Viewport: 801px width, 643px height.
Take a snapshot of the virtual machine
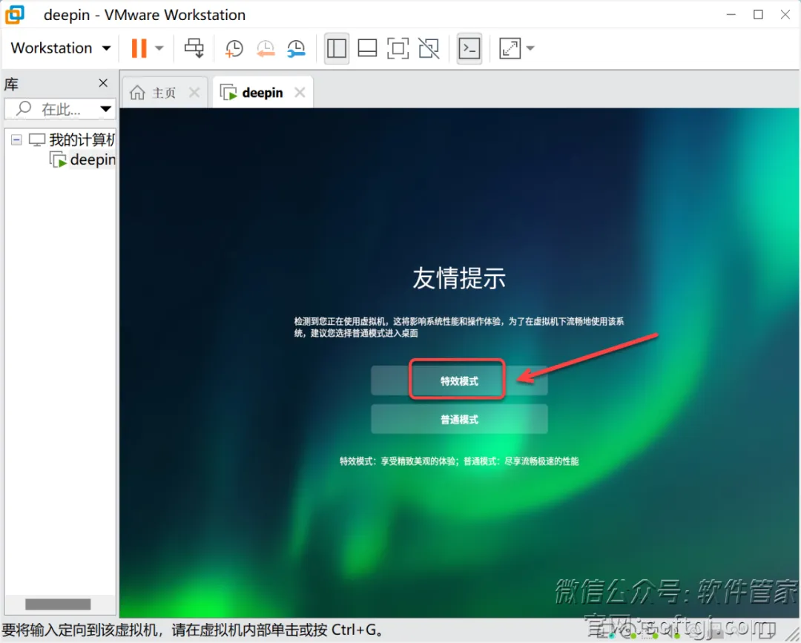click(234, 48)
